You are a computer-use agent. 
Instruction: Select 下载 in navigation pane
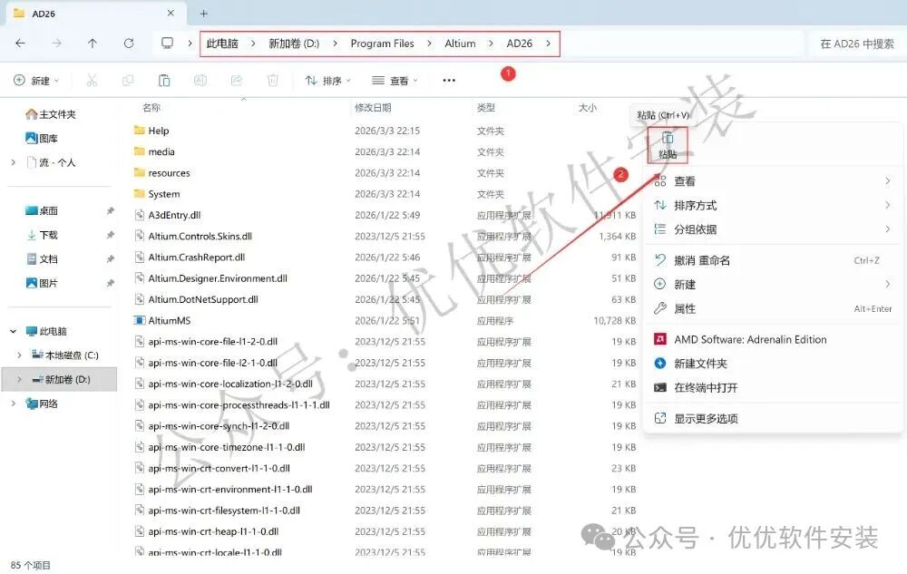click(x=42, y=235)
